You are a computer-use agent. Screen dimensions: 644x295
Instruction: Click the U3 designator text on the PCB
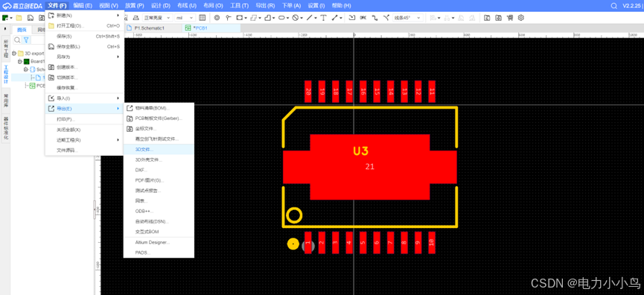tap(360, 151)
